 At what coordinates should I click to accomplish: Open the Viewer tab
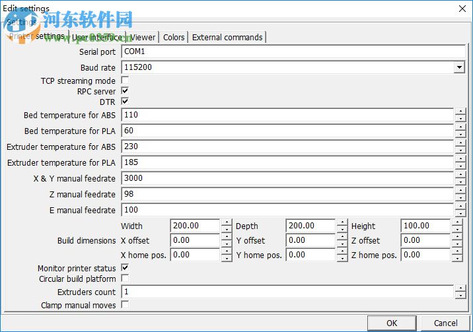coord(143,38)
